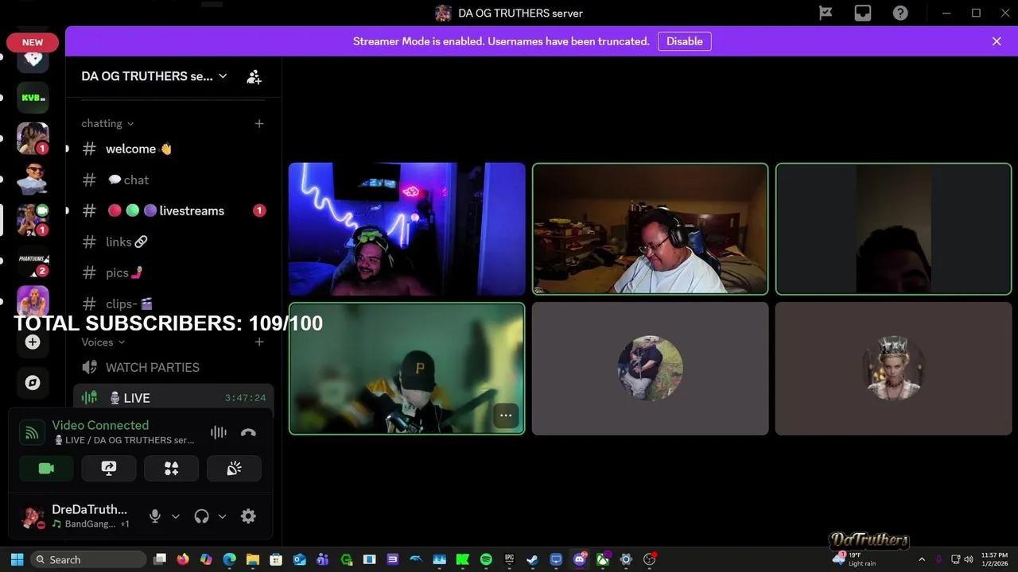Select the LIVE voice channel
This screenshot has height=572, width=1018.
pos(173,398)
